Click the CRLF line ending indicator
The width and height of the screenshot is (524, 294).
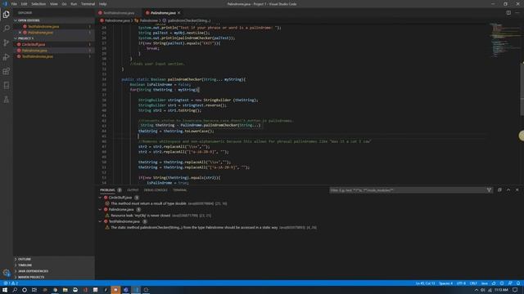point(473,283)
